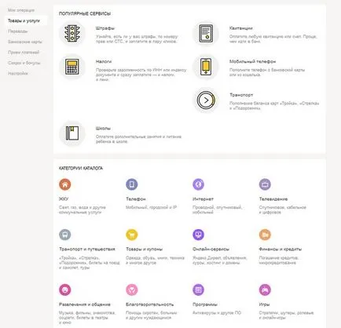Click the ПОПУЛЯРНЫЕ СЕРВИСЫ heading
341x328 pixels.
pos(85,13)
